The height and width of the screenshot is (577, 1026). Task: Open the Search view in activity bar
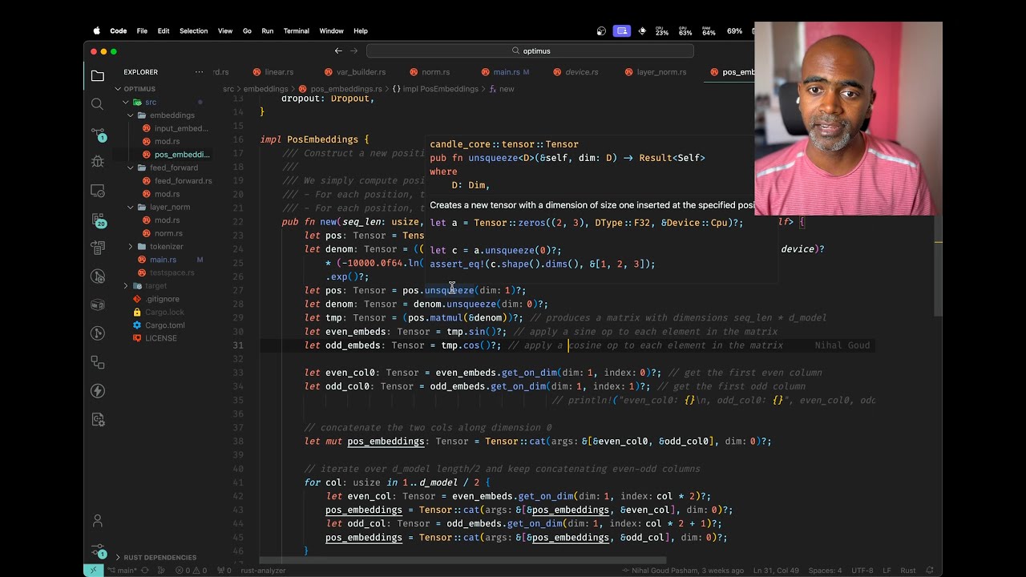tap(98, 104)
